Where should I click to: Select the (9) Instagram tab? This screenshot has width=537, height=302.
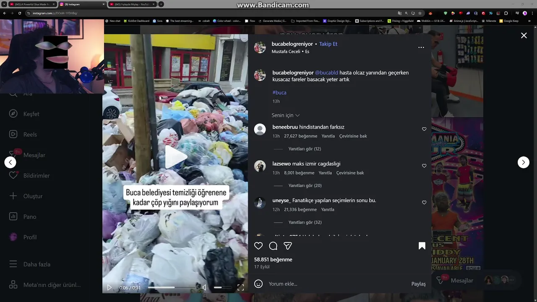[82, 4]
